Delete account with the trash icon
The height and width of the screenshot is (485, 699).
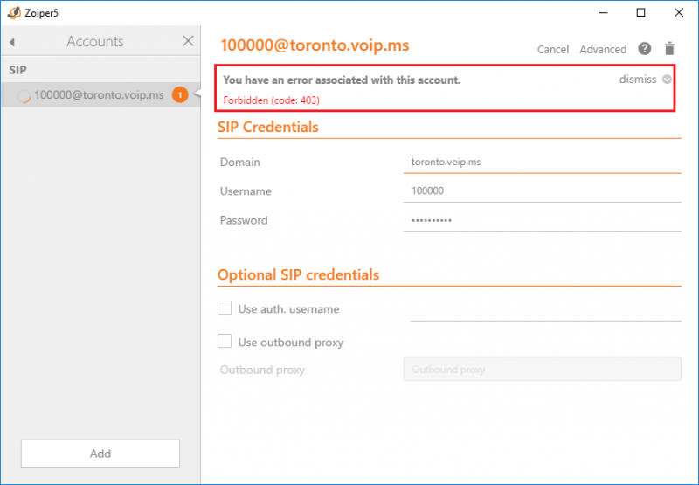click(669, 49)
